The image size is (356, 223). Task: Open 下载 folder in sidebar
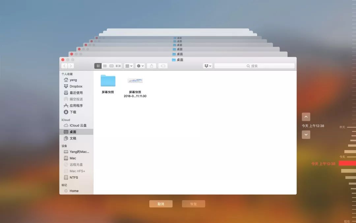point(73,112)
